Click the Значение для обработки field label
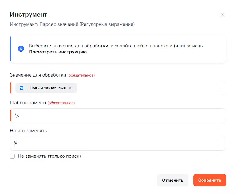 pos(38,75)
